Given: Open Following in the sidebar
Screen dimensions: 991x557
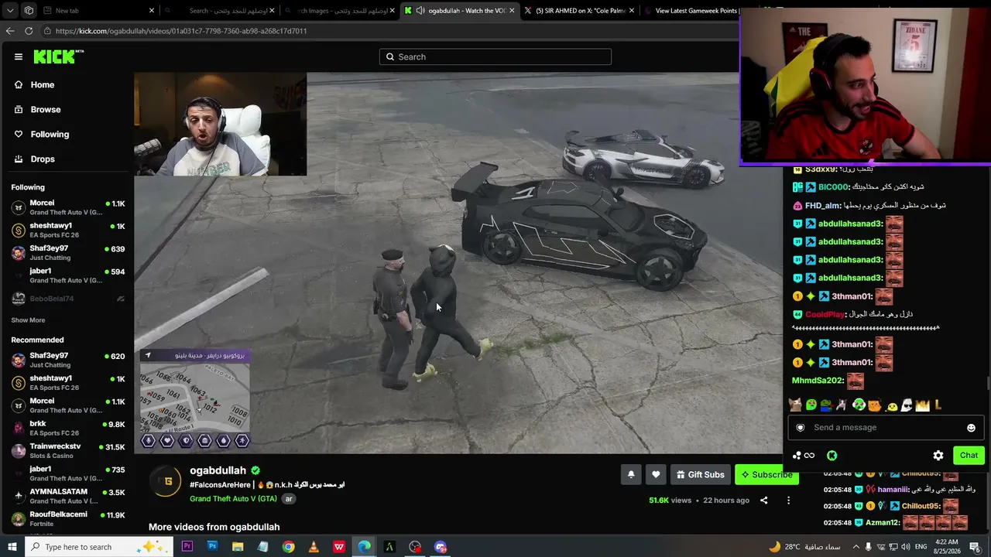Looking at the screenshot, I should 50,134.
